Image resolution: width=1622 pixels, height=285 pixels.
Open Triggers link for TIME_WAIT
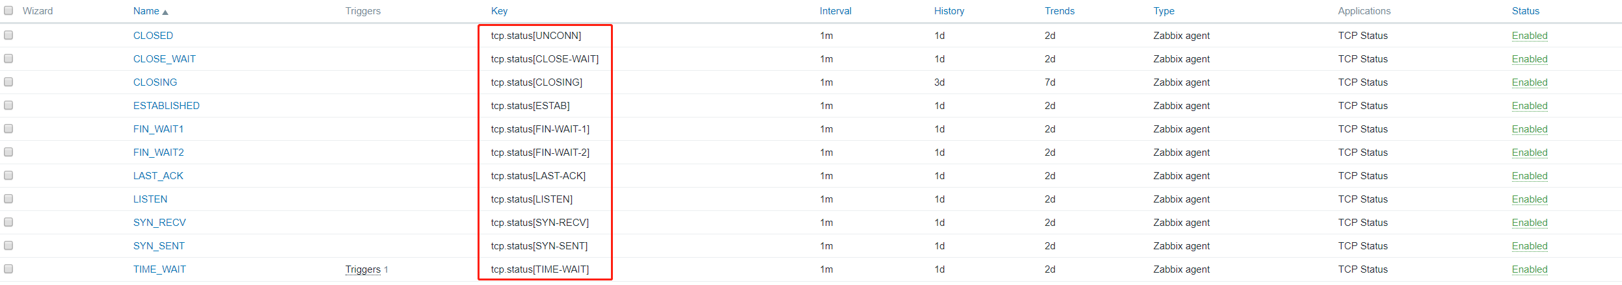coord(362,269)
